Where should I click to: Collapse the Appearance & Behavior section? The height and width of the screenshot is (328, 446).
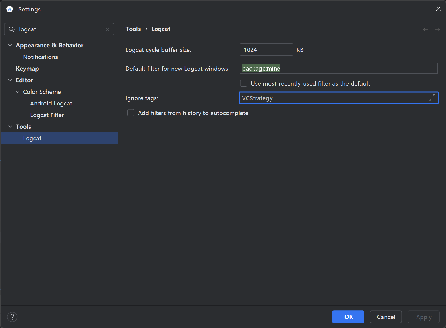point(10,45)
